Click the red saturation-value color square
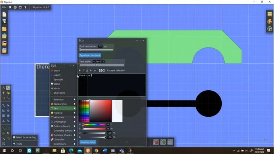 [101, 111]
